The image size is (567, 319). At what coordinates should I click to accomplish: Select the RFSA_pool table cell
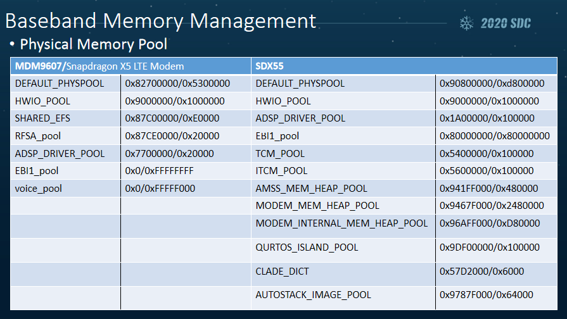point(35,136)
